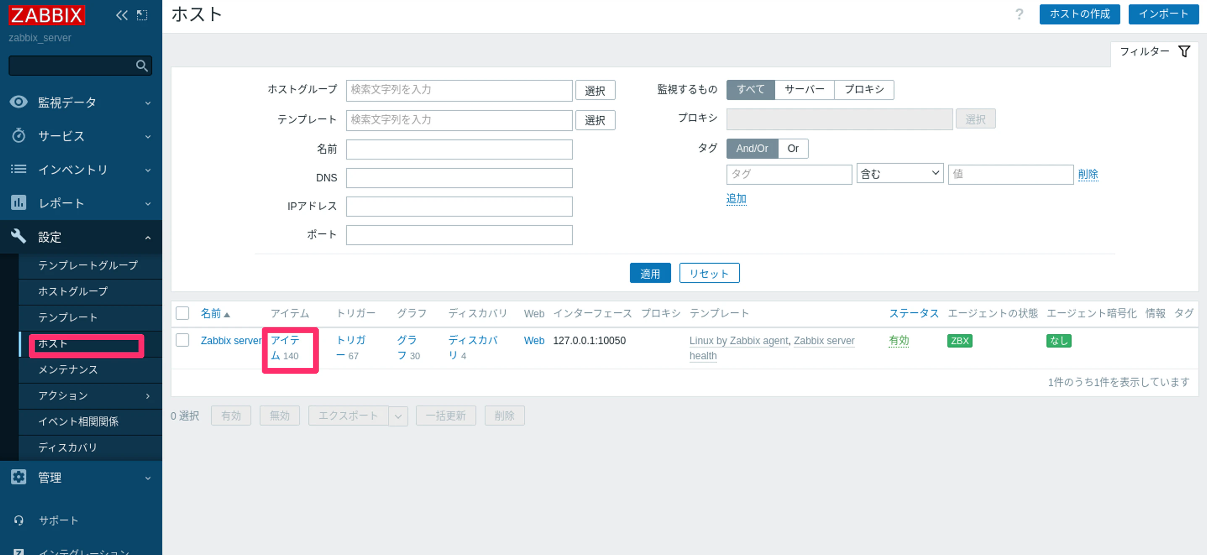Toggle the filter funnel icon
The height and width of the screenshot is (555, 1207).
pos(1184,51)
